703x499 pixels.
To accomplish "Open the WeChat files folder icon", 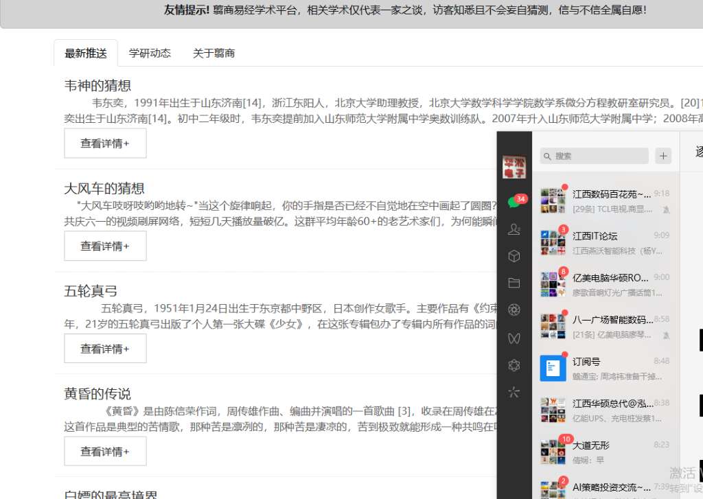I will pyautogui.click(x=514, y=283).
